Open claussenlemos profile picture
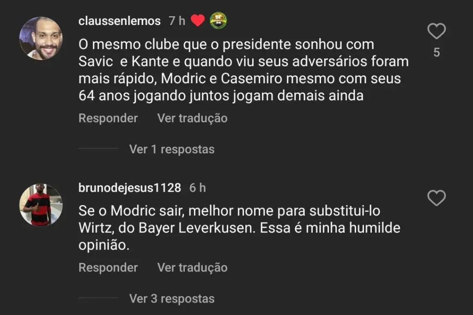Screen dimensions: 473x315 41,38
